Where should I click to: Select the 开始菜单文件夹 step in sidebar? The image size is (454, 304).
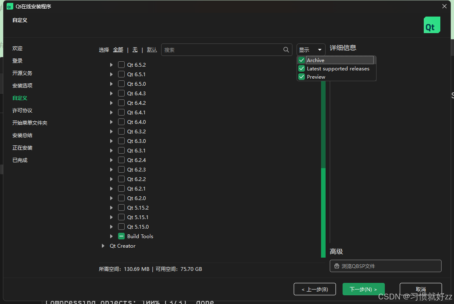(x=29, y=123)
